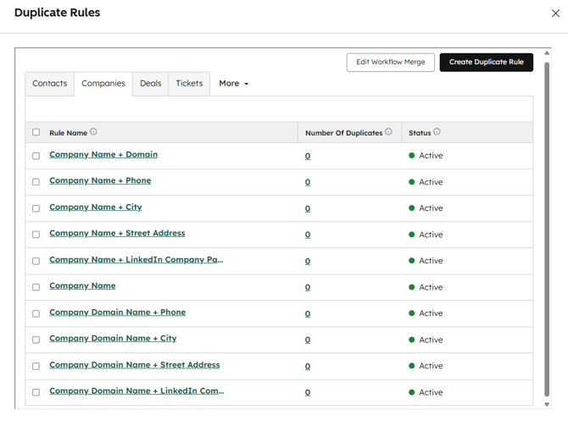Go to the Tickets tab

point(189,84)
